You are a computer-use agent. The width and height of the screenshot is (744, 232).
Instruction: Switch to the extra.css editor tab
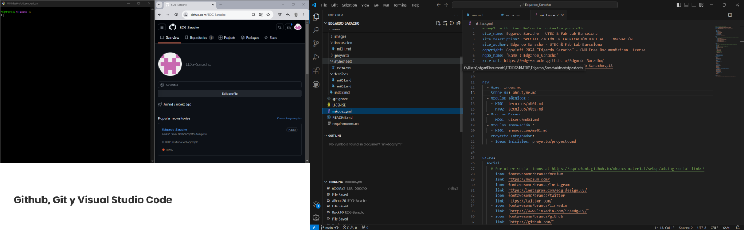(x=513, y=15)
